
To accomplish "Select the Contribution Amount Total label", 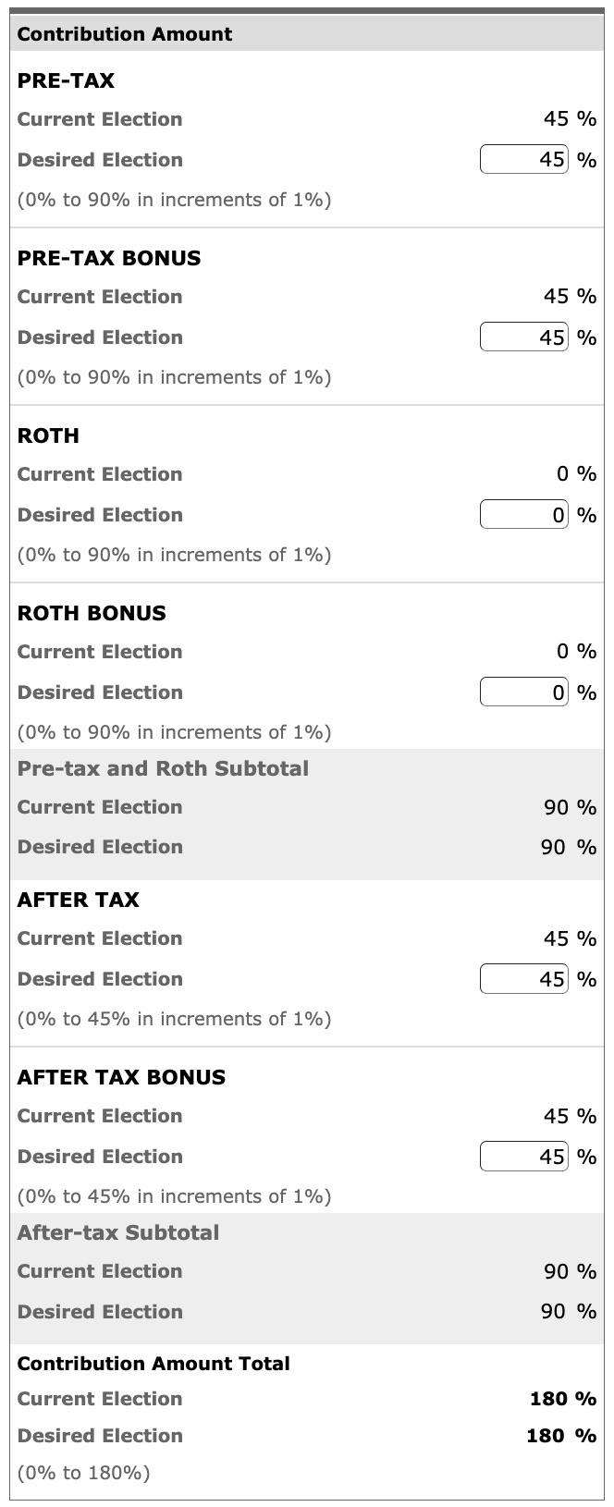I will (x=153, y=1364).
